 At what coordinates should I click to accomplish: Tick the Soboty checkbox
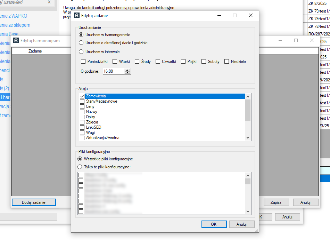pos(204,62)
